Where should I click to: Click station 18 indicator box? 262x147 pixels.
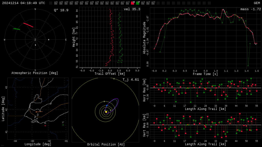click(143, 3)
